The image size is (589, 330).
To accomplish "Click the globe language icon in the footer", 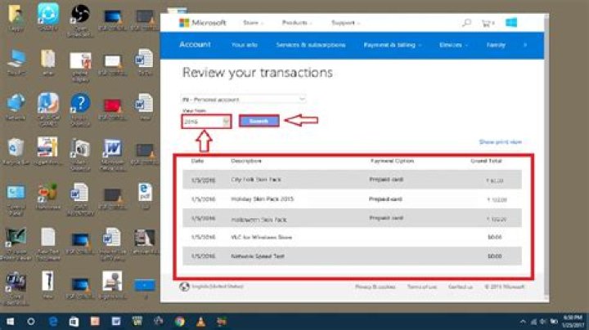I will (x=184, y=287).
